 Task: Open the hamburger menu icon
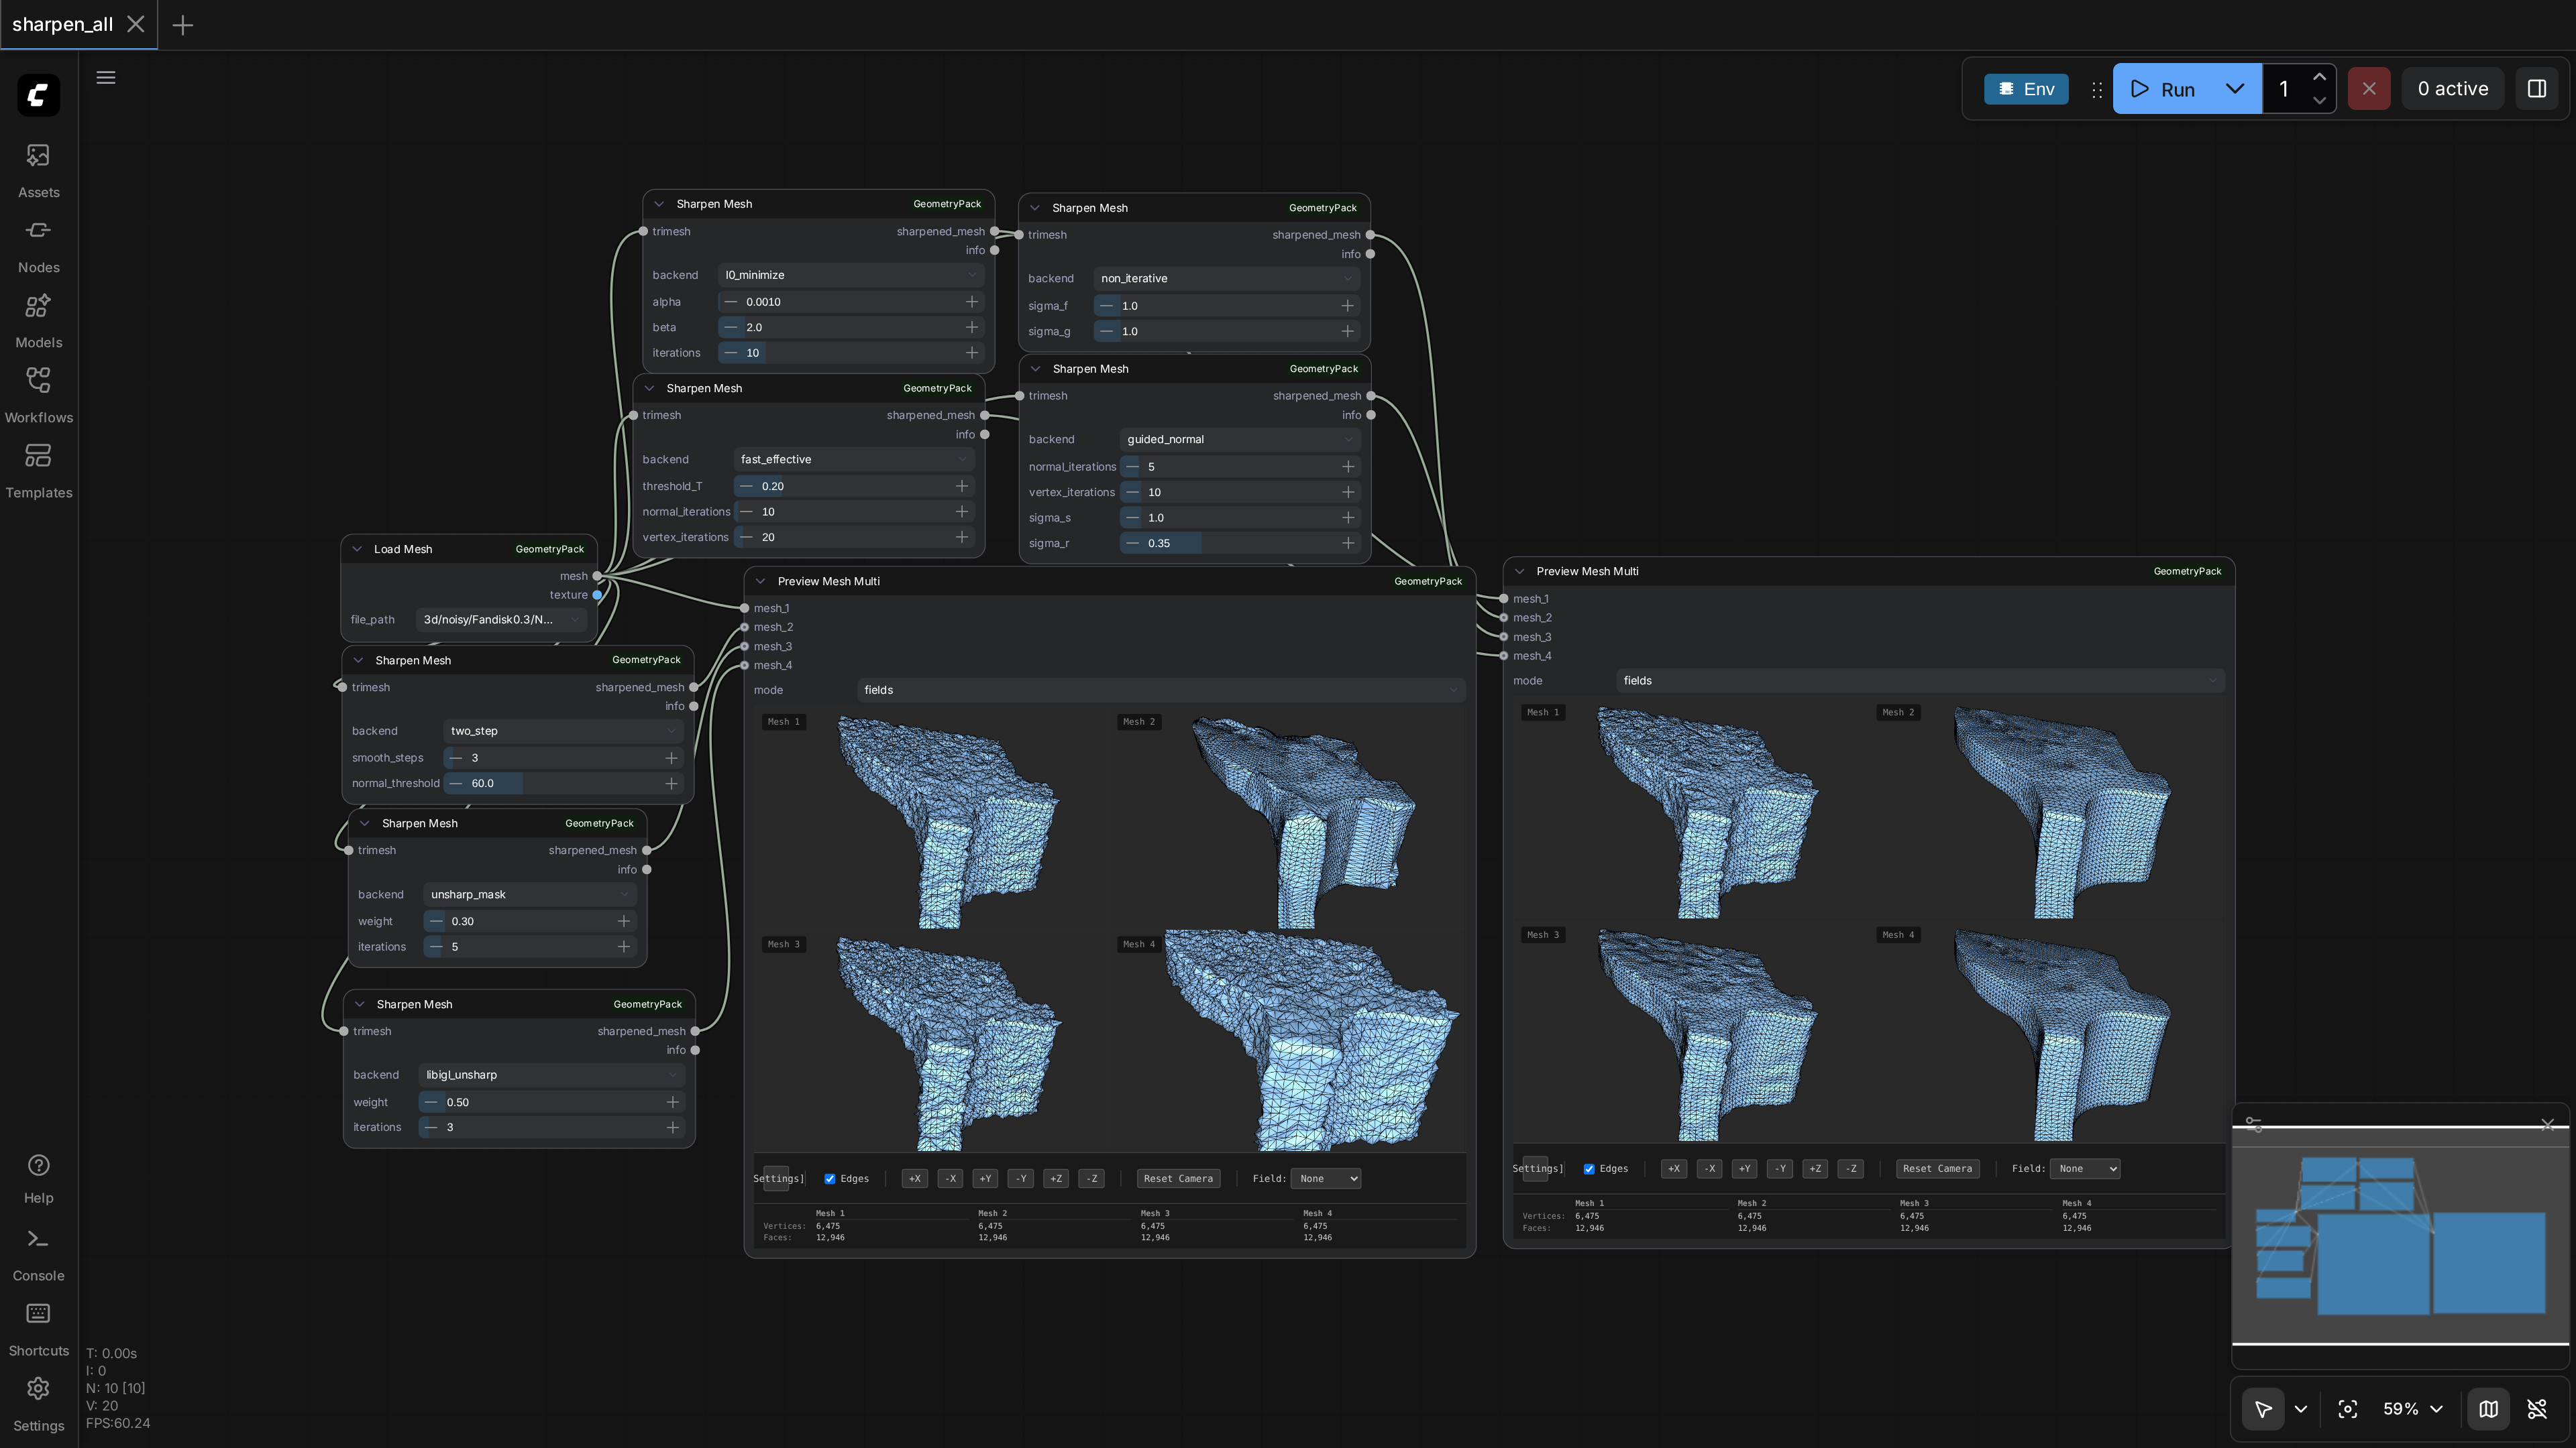point(105,77)
